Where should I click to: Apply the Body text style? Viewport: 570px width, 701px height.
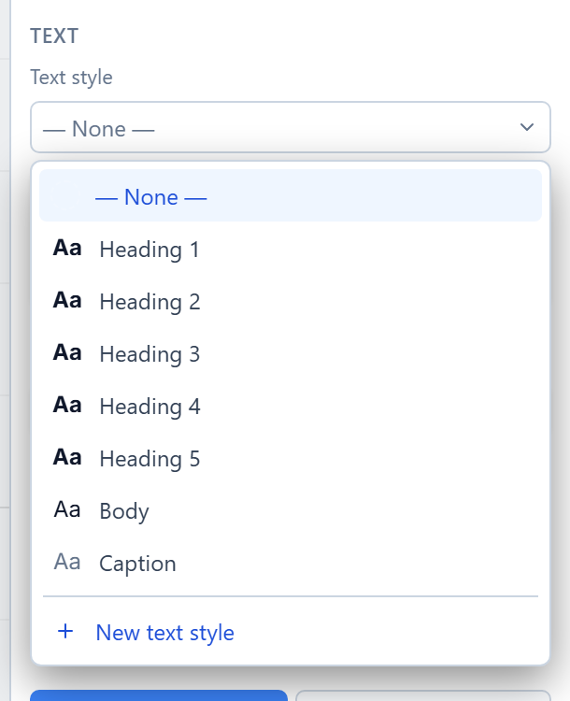pos(291,509)
